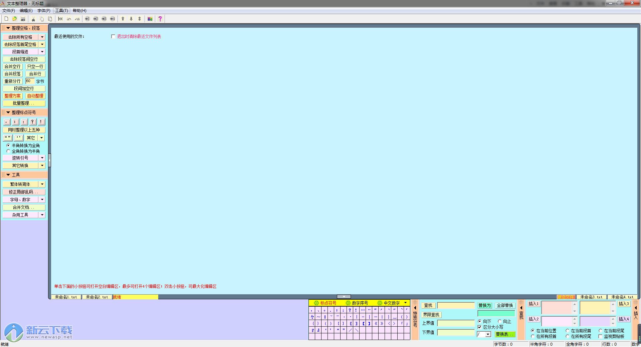Collapse the 整理空格、段落 section
The height and width of the screenshot is (347, 641).
[8, 28]
